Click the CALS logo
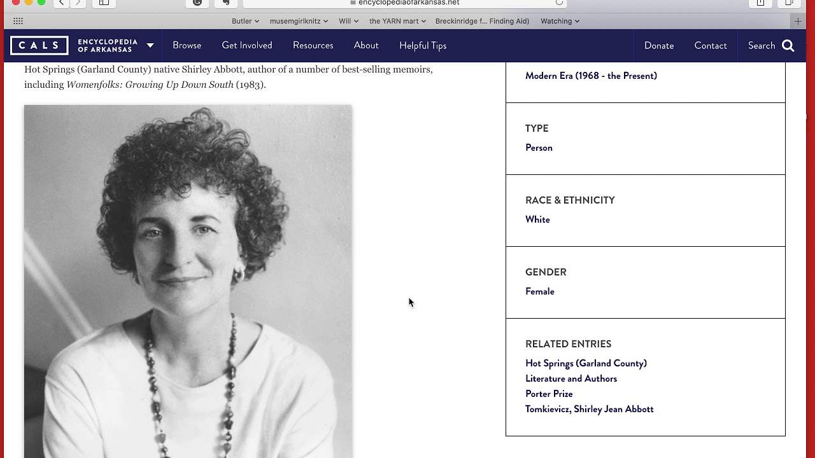Viewport: 815px width, 458px height. 39,46
